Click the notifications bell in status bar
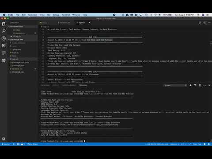The image size is (212, 159). pos(209,144)
